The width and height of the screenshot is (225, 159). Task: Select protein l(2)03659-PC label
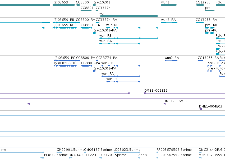[x=64, y=58]
